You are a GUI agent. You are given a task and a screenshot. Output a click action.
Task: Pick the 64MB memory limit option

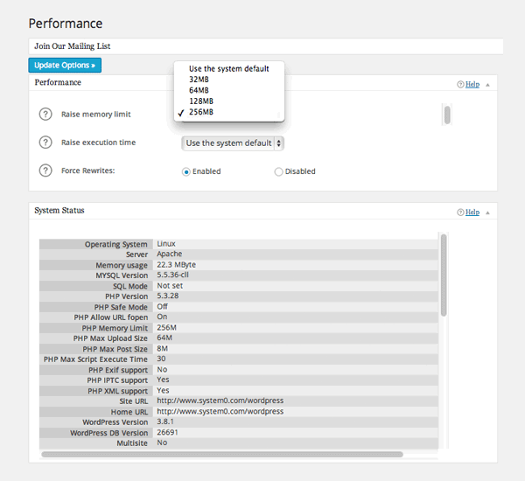pyautogui.click(x=199, y=90)
